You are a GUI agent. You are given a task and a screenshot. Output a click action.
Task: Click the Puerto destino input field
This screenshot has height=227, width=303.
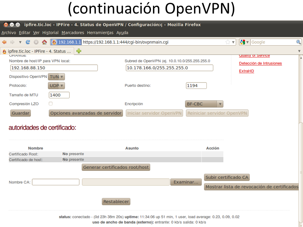point(196,85)
